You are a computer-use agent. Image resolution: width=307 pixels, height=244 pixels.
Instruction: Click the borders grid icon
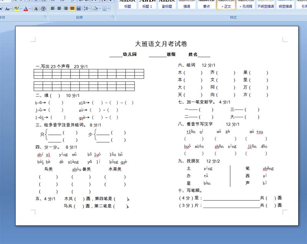tap(104, 8)
